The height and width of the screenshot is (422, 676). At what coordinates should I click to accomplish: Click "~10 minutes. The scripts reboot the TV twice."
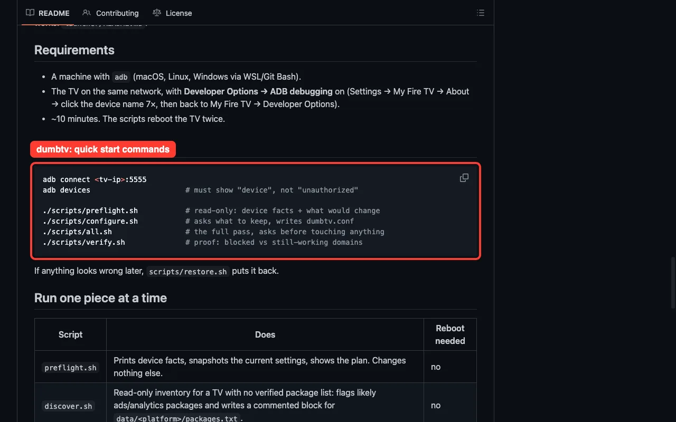click(x=138, y=119)
